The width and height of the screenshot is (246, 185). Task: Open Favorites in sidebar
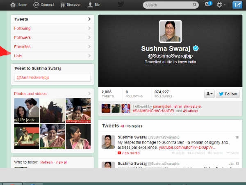click(x=52, y=46)
